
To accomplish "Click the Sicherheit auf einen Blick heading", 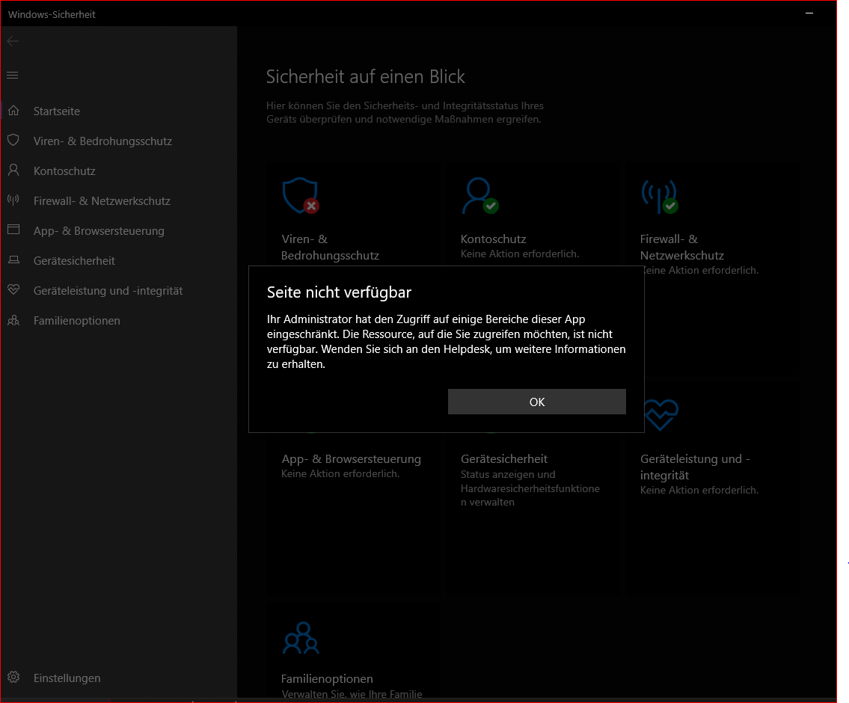I will point(366,77).
